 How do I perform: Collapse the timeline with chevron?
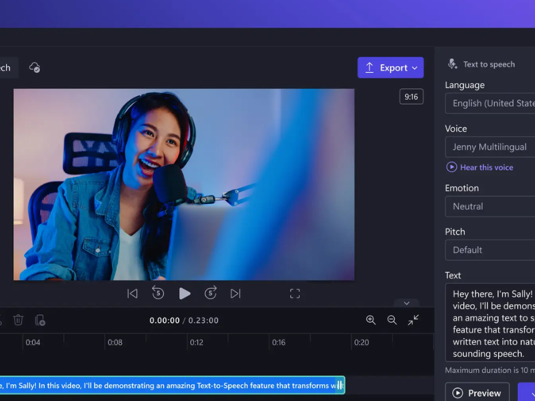pos(407,303)
